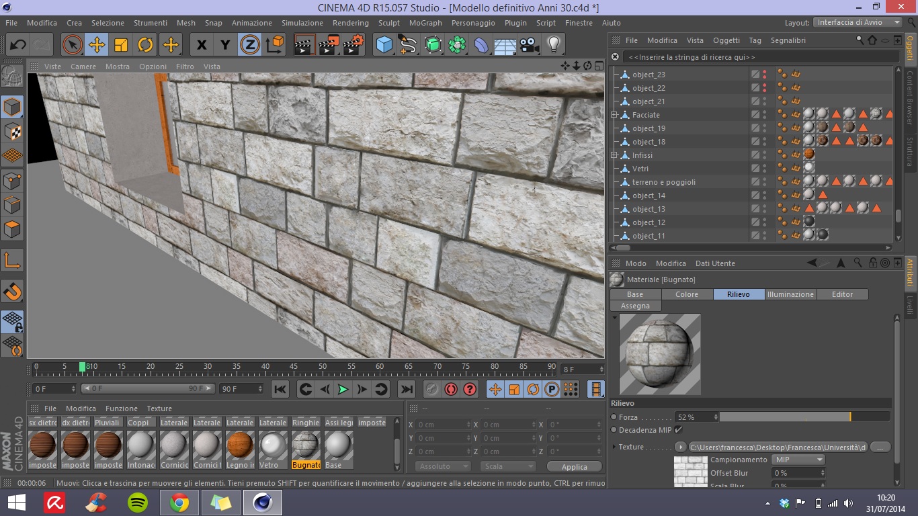This screenshot has width=918, height=516.
Task: Toggle the Forza parameter animation dot
Action: (614, 417)
